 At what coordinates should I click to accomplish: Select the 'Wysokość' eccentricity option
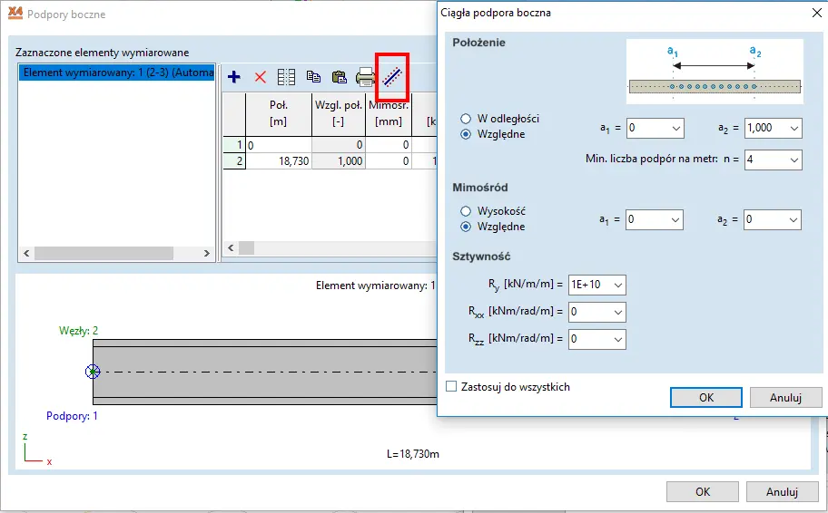pyautogui.click(x=466, y=211)
